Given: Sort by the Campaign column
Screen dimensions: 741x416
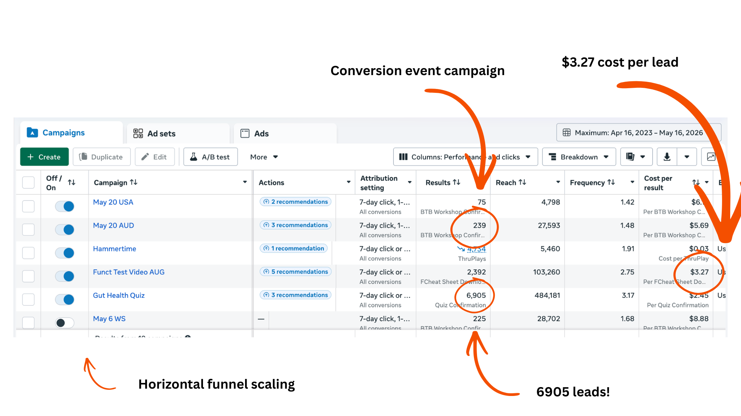Looking at the screenshot, I should coord(134,182).
